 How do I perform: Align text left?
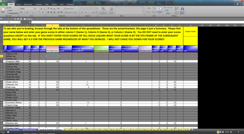tap(48, 12)
